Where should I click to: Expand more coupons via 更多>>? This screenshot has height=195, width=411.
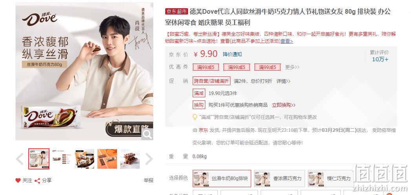(292, 67)
